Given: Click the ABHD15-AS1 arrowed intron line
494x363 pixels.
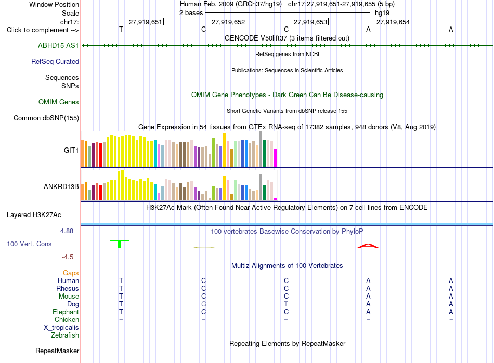Looking at the screenshot, I should point(287,46).
